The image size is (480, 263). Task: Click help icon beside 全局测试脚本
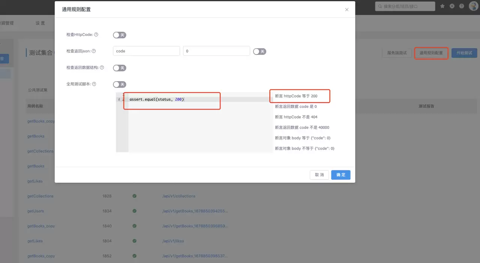pos(94,84)
